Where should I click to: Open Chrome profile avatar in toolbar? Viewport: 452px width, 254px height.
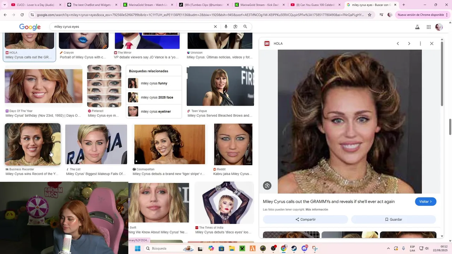pyautogui.click(x=390, y=15)
